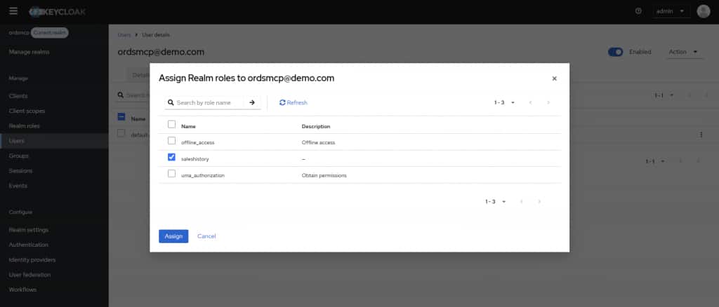Image resolution: width=719 pixels, height=307 pixels.
Task: Go to next page in top pagination
Action: pos(548,102)
